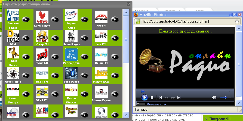This screenshot has height=121, width=243.
Task: Play Радио Юность station
Action: click(84, 94)
